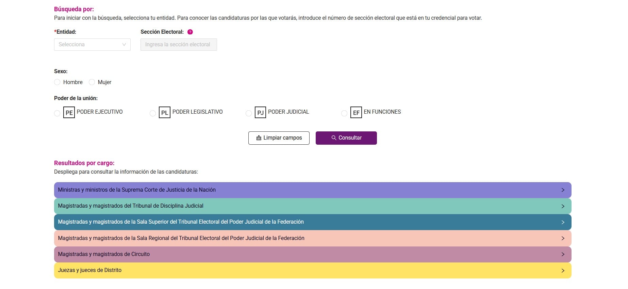This screenshot has width=628, height=289.
Task: Click the PJ Poder Judicial badge icon
Action: click(260, 113)
